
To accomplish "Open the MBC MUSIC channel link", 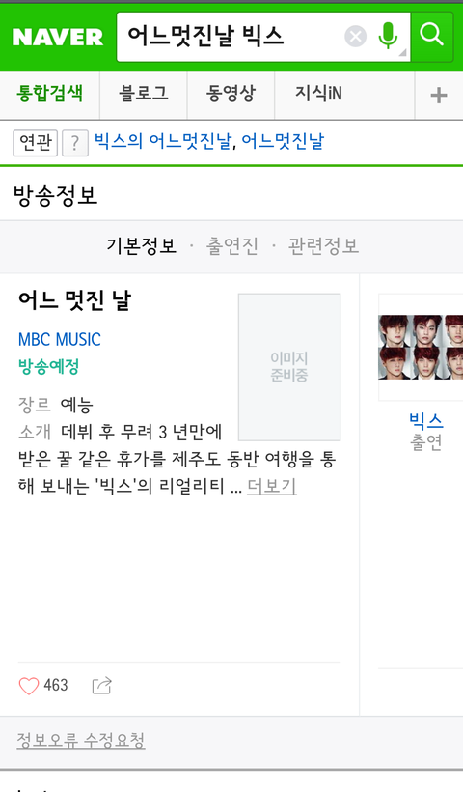I will [60, 339].
